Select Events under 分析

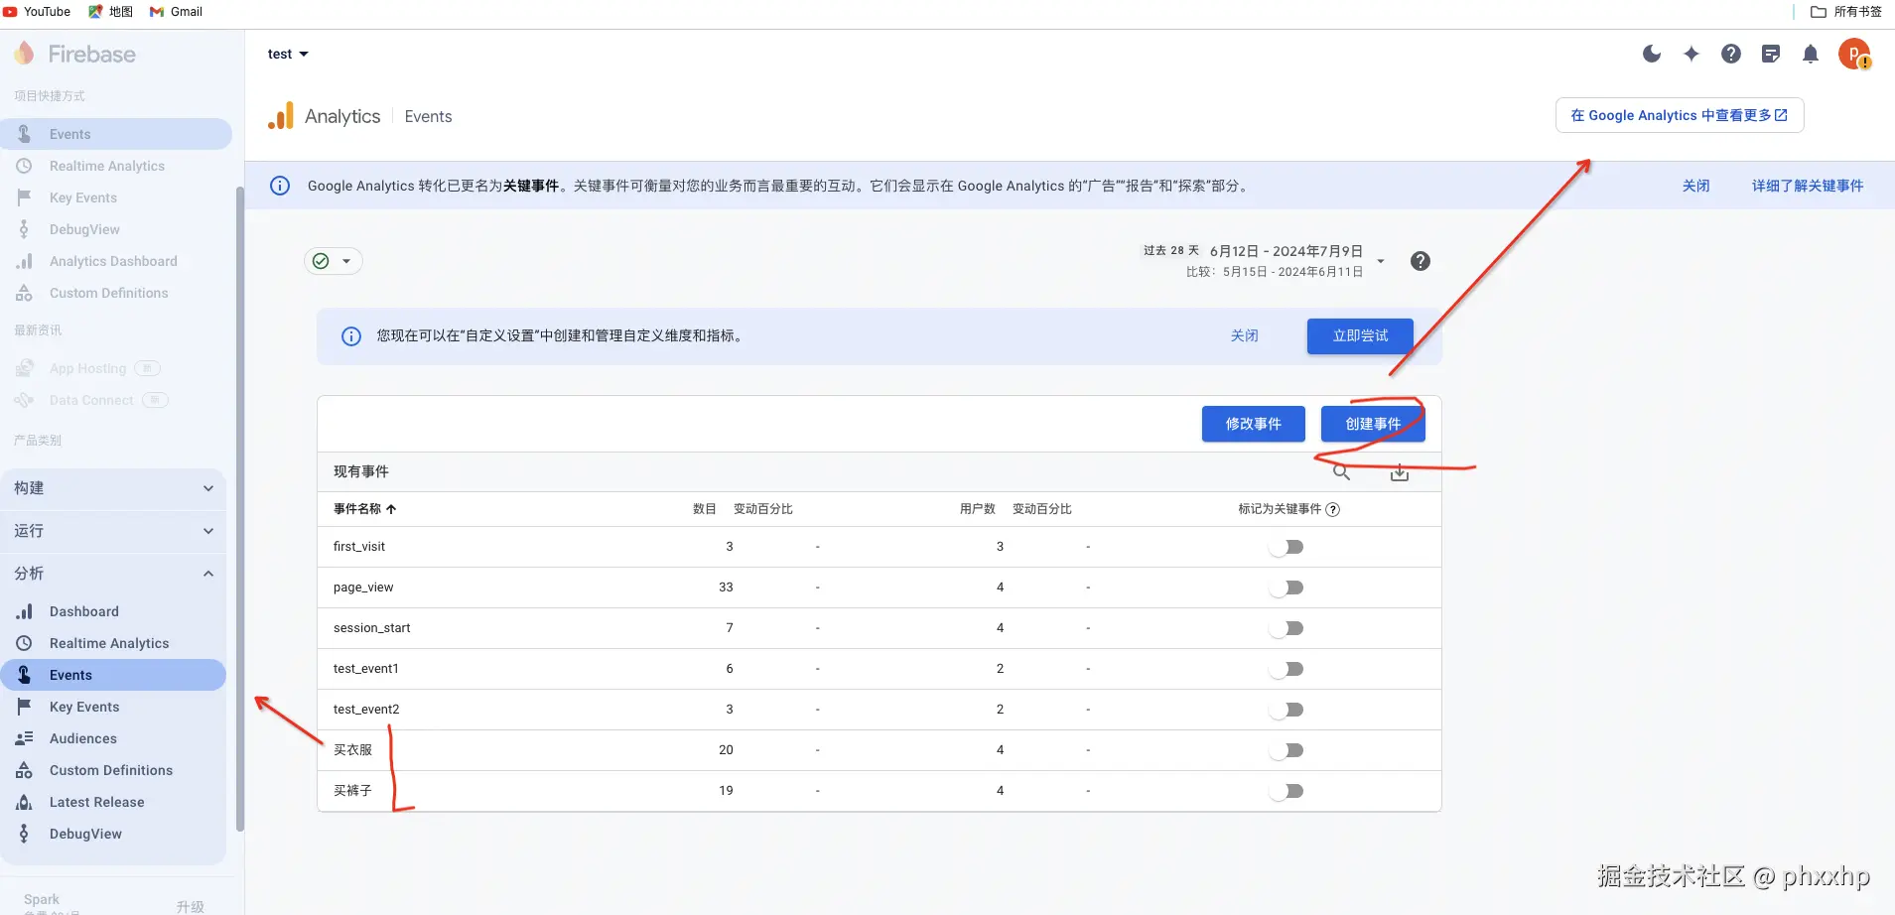(113, 675)
